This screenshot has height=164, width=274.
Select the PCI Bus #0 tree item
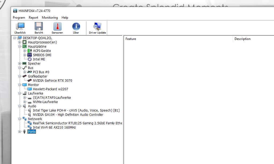(x=41, y=72)
